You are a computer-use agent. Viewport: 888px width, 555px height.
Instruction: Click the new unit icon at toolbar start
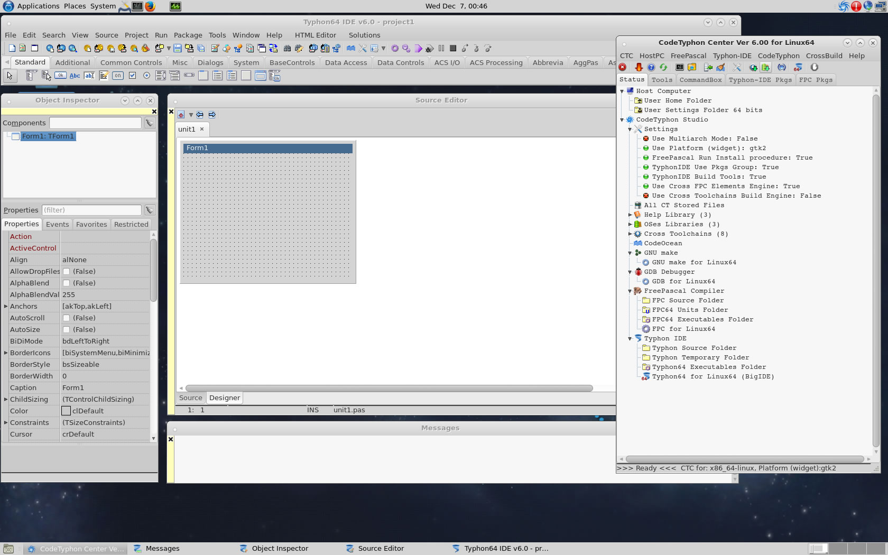pos(12,48)
